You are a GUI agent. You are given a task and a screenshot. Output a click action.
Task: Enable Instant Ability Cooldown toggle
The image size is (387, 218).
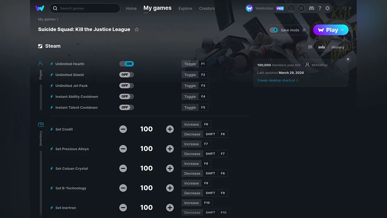pyautogui.click(x=126, y=97)
